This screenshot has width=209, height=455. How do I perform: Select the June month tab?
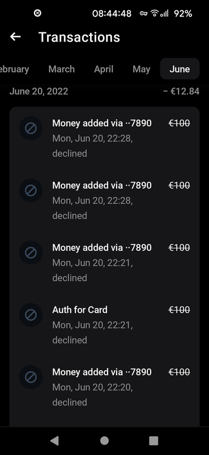click(x=180, y=69)
